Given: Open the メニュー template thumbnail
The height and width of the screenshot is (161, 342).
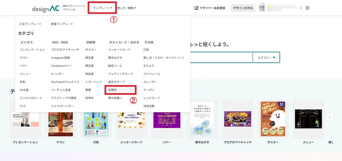Looking at the screenshot, I should [x=308, y=119].
